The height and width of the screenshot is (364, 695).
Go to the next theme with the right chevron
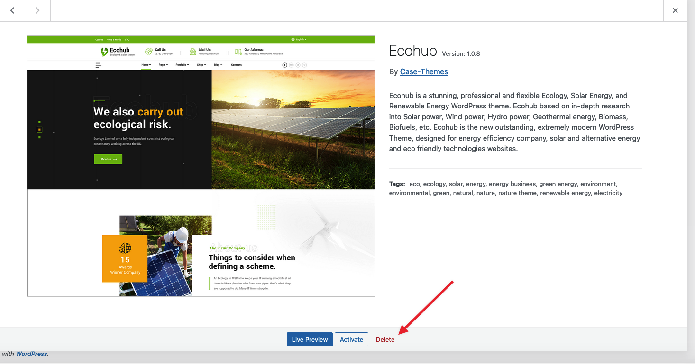(x=37, y=10)
